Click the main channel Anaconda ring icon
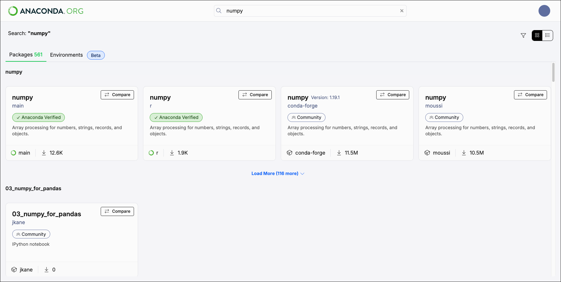This screenshot has height=282, width=561. pyautogui.click(x=13, y=153)
